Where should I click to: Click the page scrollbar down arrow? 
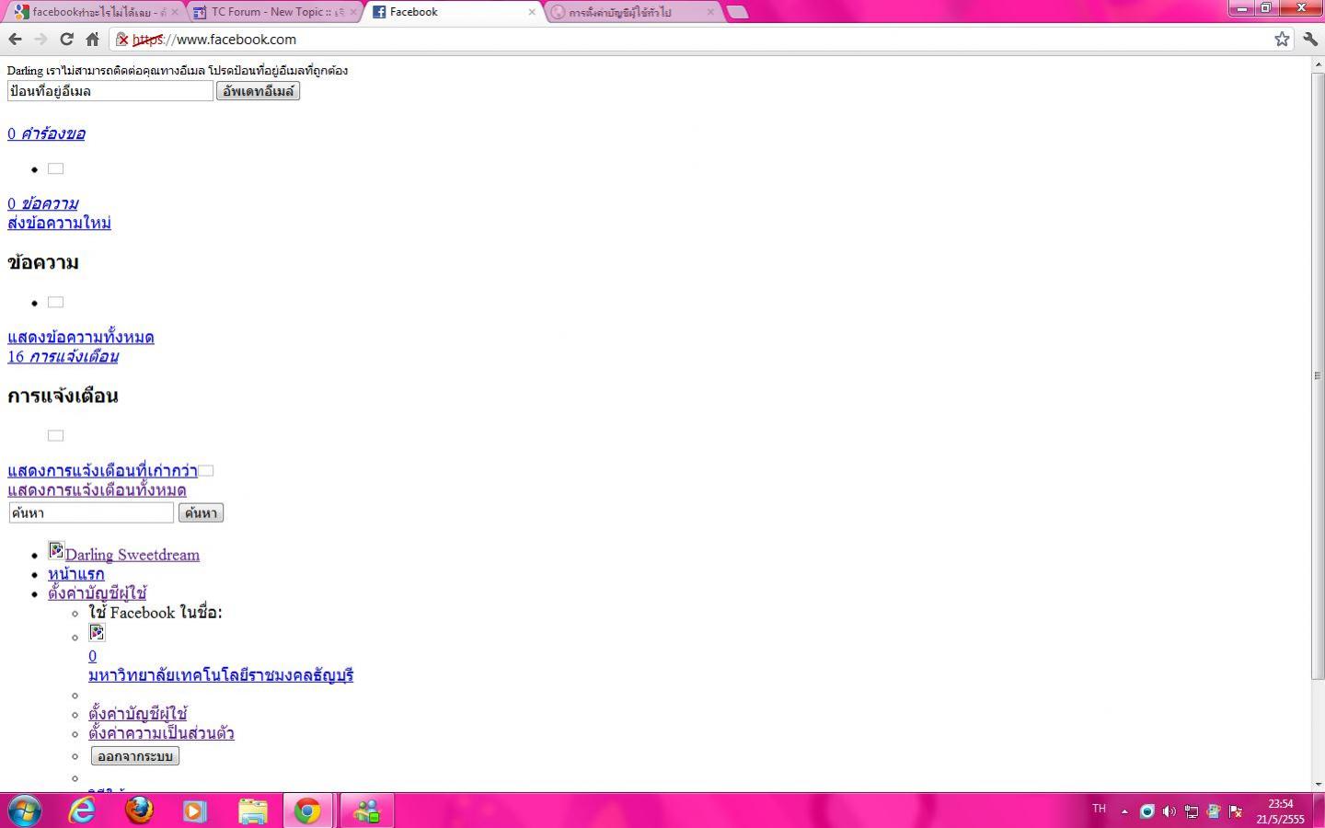(x=1318, y=785)
